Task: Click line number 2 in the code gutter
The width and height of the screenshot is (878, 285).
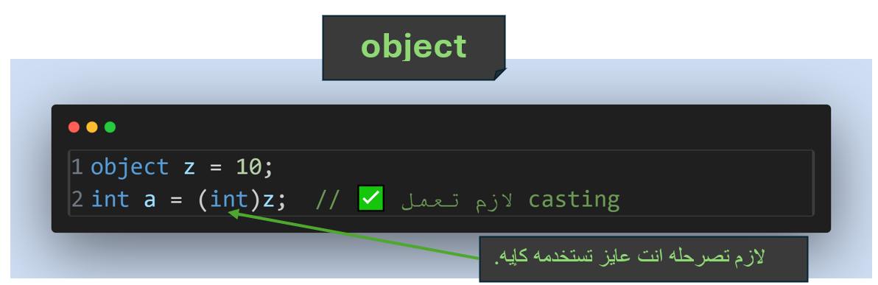Action: (x=77, y=200)
